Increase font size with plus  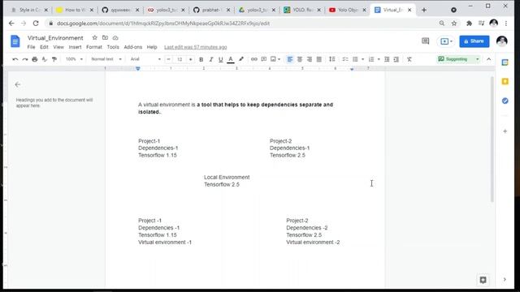(x=190, y=59)
